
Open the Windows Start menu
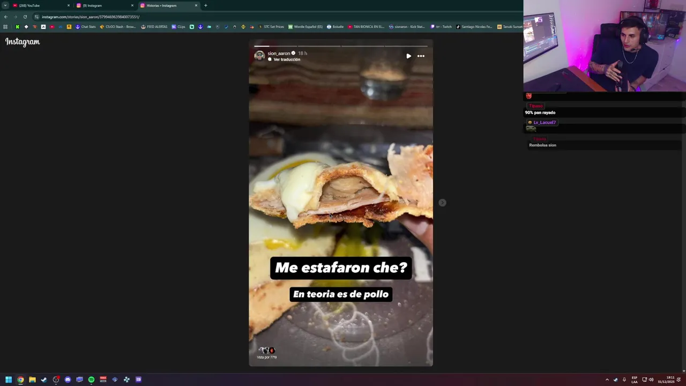coord(9,380)
